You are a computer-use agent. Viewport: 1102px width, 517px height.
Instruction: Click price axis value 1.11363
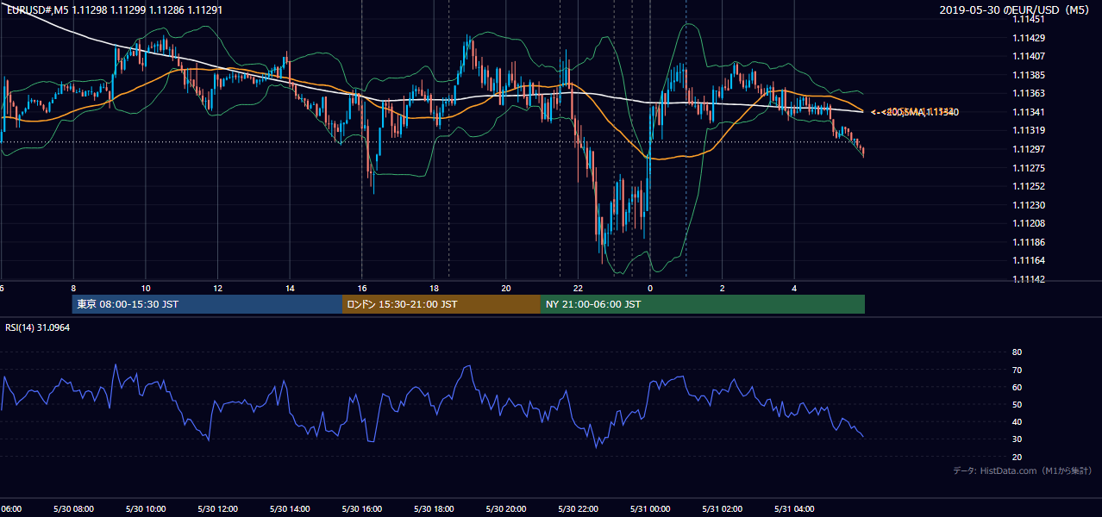(1029, 93)
